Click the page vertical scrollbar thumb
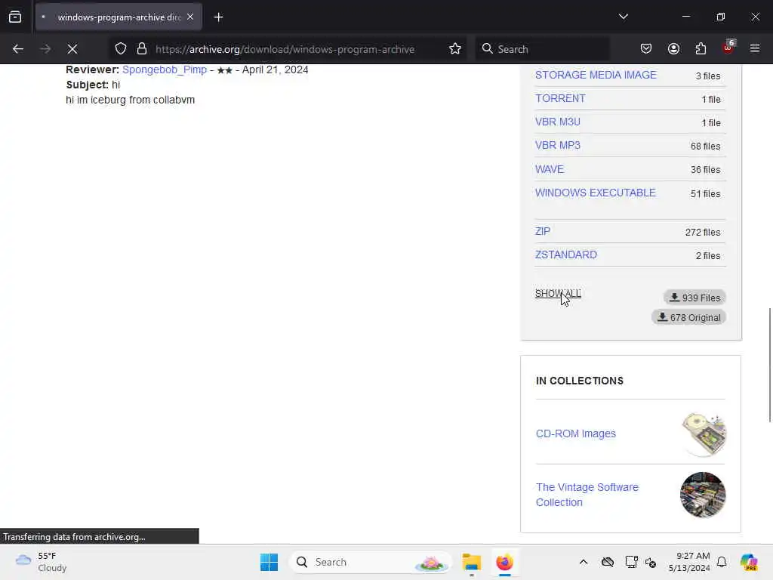773x580 pixels. coord(769,365)
